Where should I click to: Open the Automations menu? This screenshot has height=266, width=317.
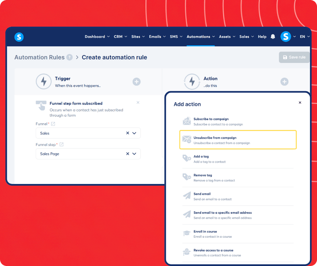coord(201,37)
